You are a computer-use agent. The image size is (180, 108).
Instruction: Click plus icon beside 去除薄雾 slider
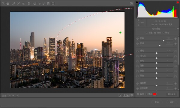coord(175,89)
